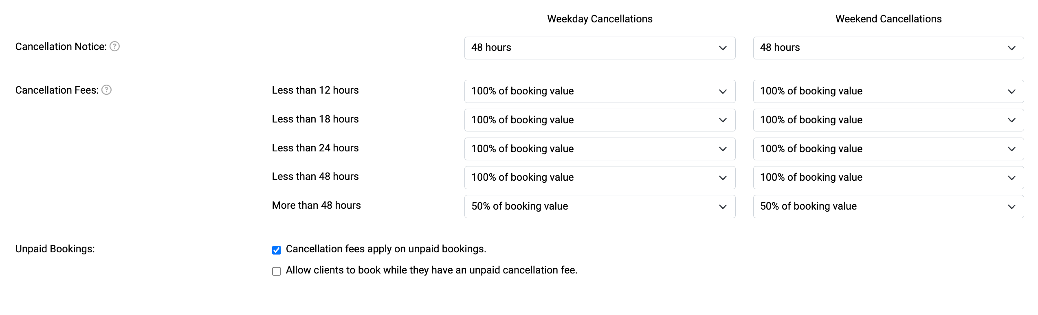Click the 'Allow clients to book' label text

(x=431, y=270)
